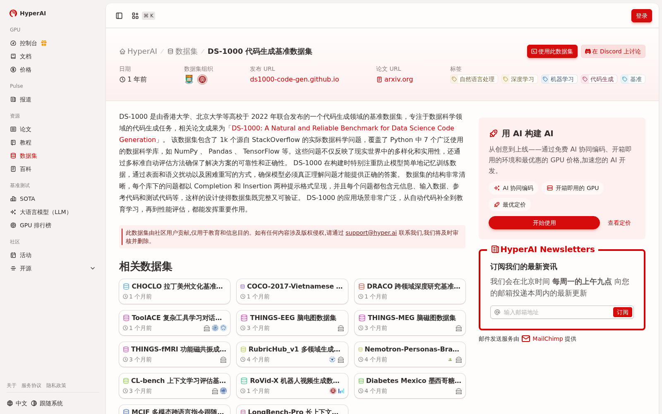Open the 报道 news section
Screen dimensions: 662x414
(53, 99)
